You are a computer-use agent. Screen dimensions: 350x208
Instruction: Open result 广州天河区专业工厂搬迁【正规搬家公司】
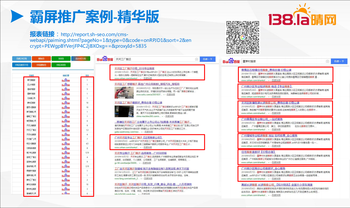[x=138, y=138]
